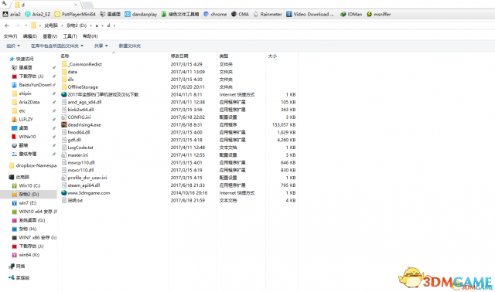Open 共享 dropdown in command bar
Image resolution: width=495 pixels, height=292 pixels.
coord(101,46)
